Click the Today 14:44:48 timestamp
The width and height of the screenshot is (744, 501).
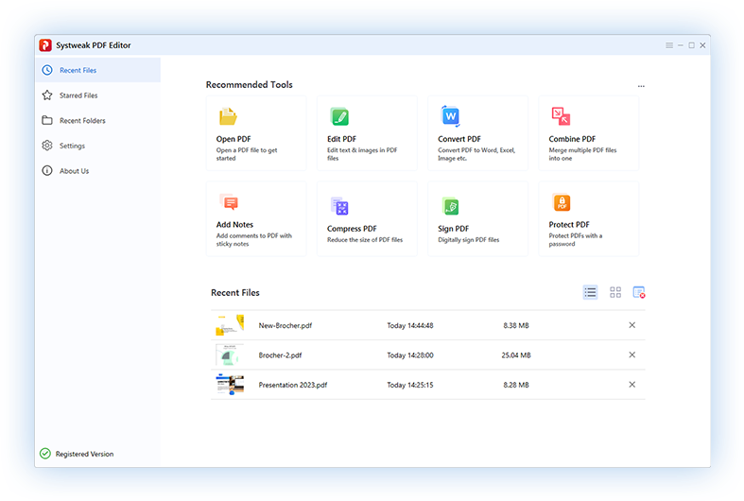pos(410,325)
